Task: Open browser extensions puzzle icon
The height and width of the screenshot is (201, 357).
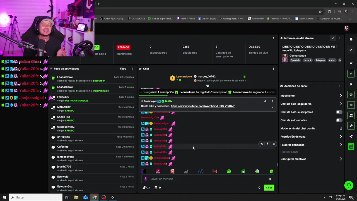Action: click(x=329, y=12)
